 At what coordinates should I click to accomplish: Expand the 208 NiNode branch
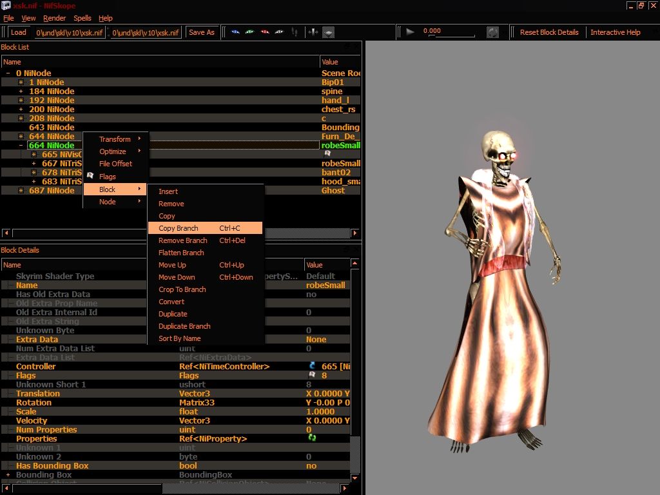coord(21,119)
